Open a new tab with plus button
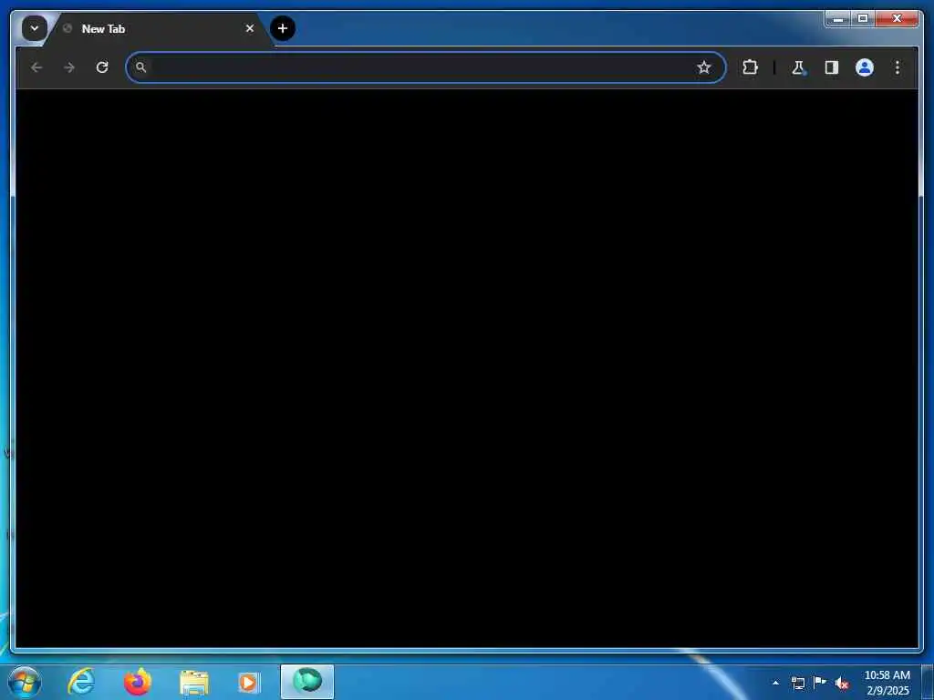The image size is (934, 700). click(283, 28)
